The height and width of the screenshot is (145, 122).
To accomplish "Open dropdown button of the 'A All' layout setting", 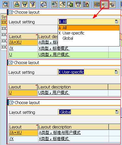I will (116, 21).
